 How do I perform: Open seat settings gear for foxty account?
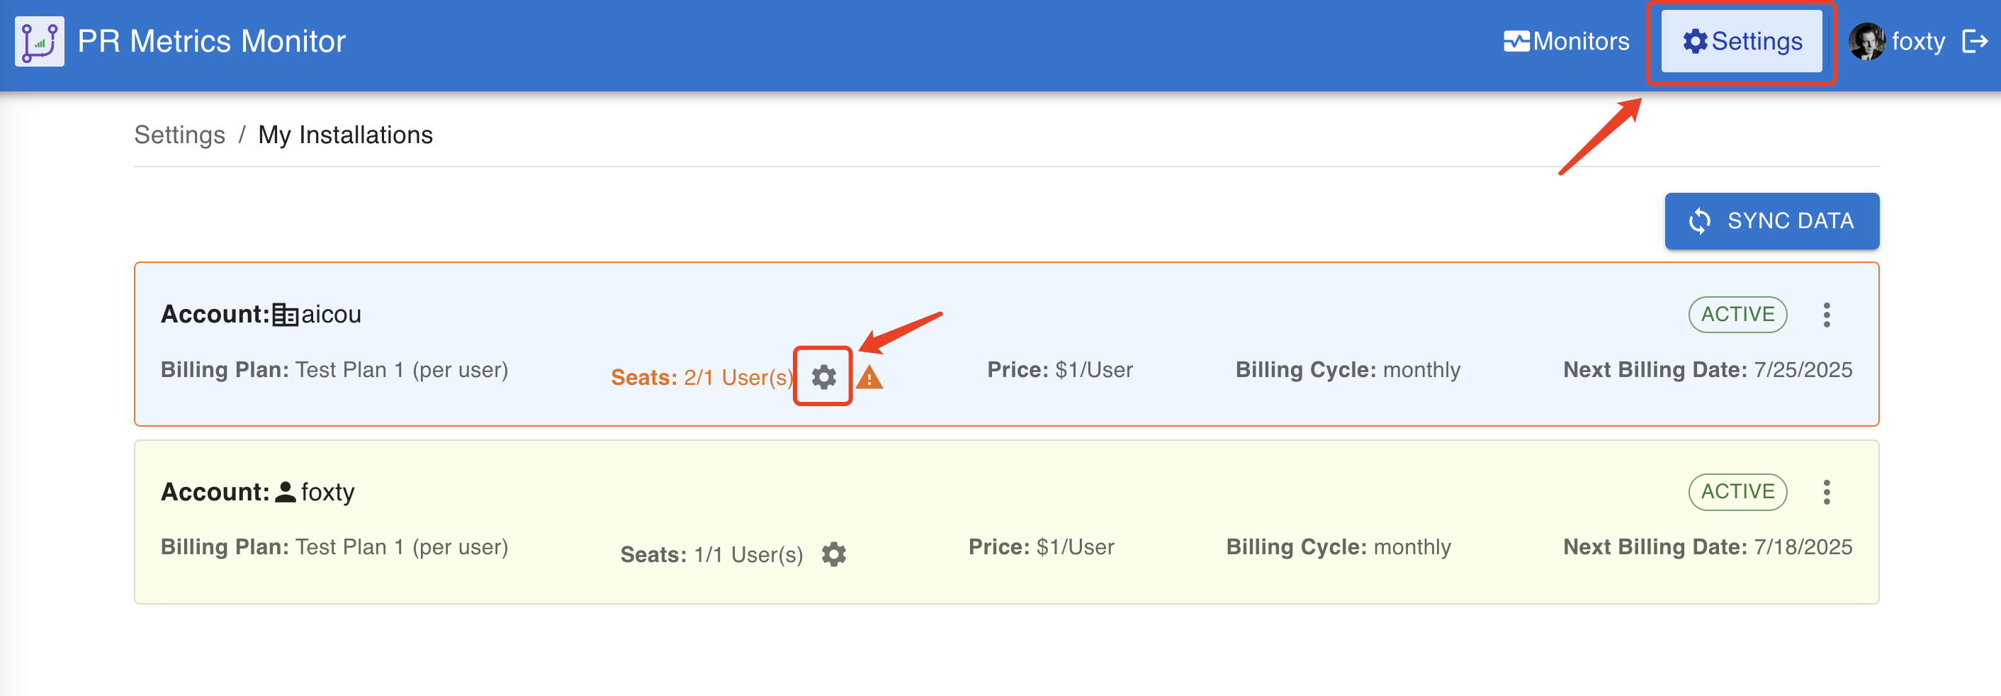tap(833, 554)
